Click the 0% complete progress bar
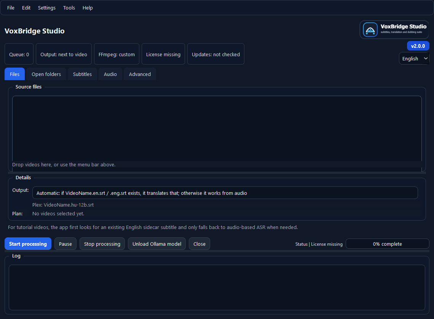The width and height of the screenshot is (434, 319). coord(387,243)
